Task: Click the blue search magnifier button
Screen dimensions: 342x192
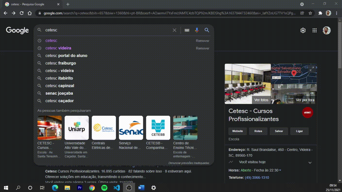Action: [207, 30]
